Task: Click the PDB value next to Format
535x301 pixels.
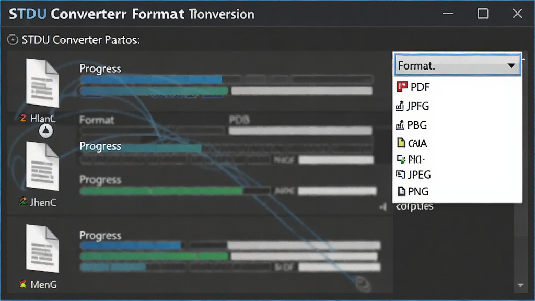Action: pyautogui.click(x=239, y=120)
